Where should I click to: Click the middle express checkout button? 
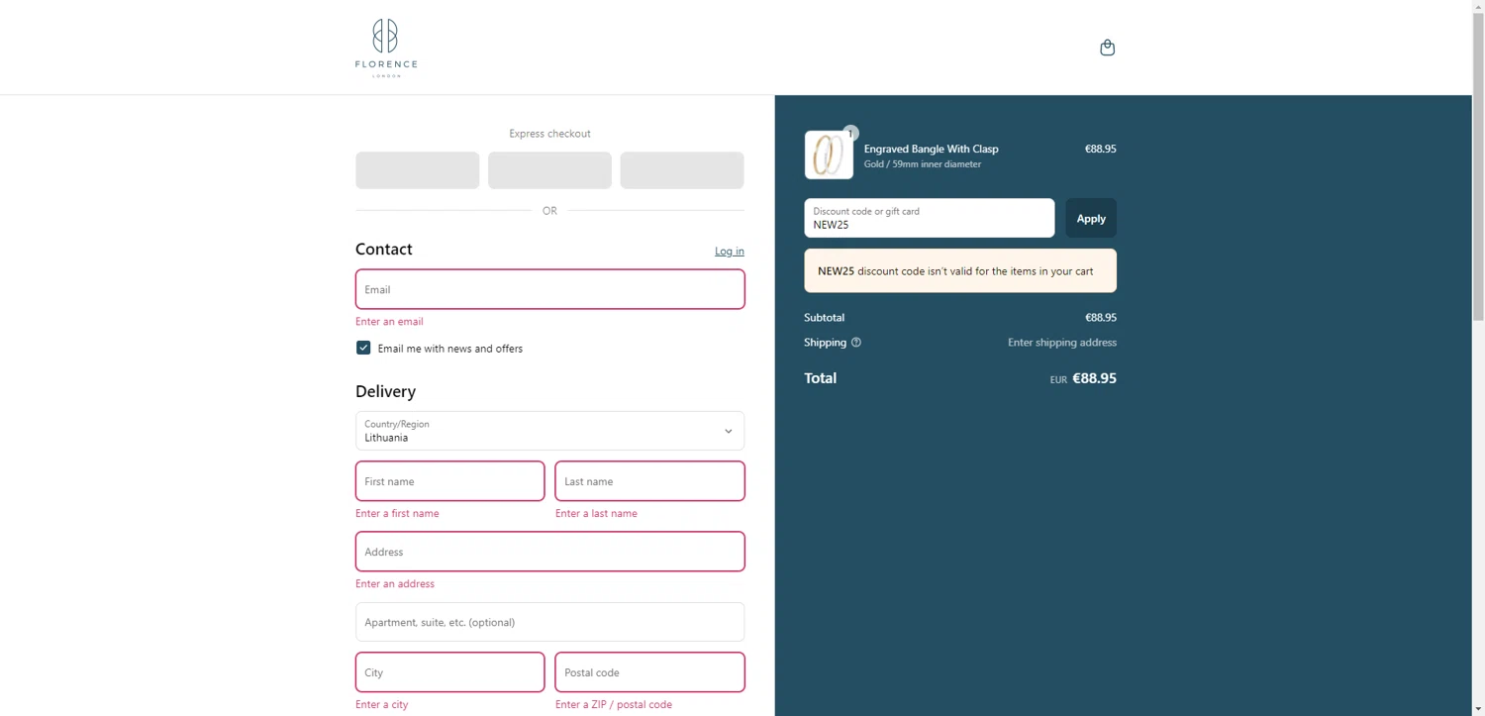pyautogui.click(x=549, y=170)
